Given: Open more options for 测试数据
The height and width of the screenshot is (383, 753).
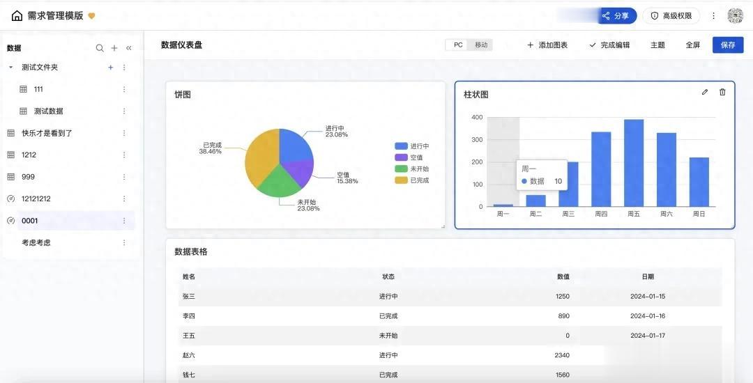Looking at the screenshot, I should tap(124, 111).
